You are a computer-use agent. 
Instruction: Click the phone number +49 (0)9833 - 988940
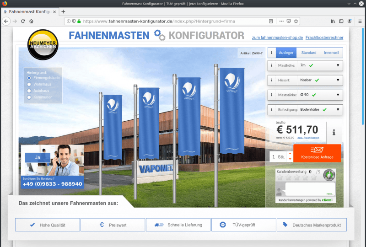pos(52,184)
